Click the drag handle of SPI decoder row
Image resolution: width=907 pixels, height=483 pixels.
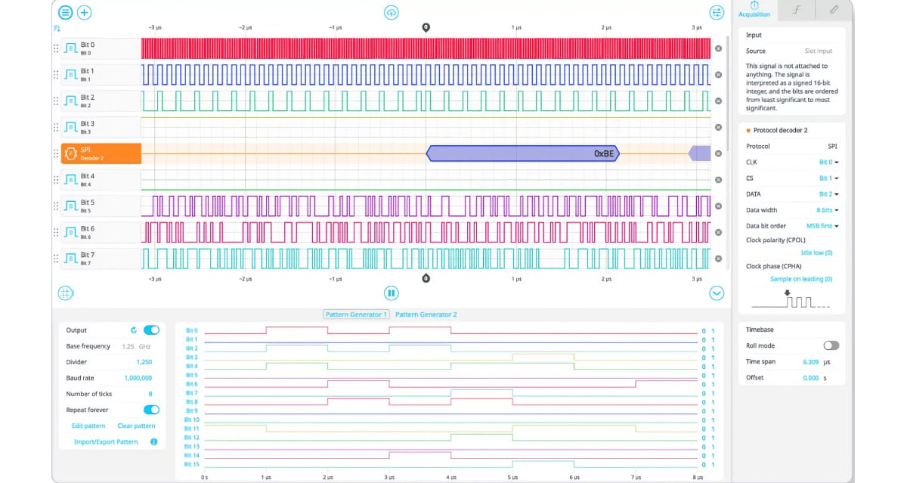[55, 153]
